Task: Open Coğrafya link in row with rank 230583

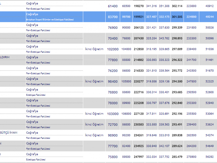Action: coord(32,122)
